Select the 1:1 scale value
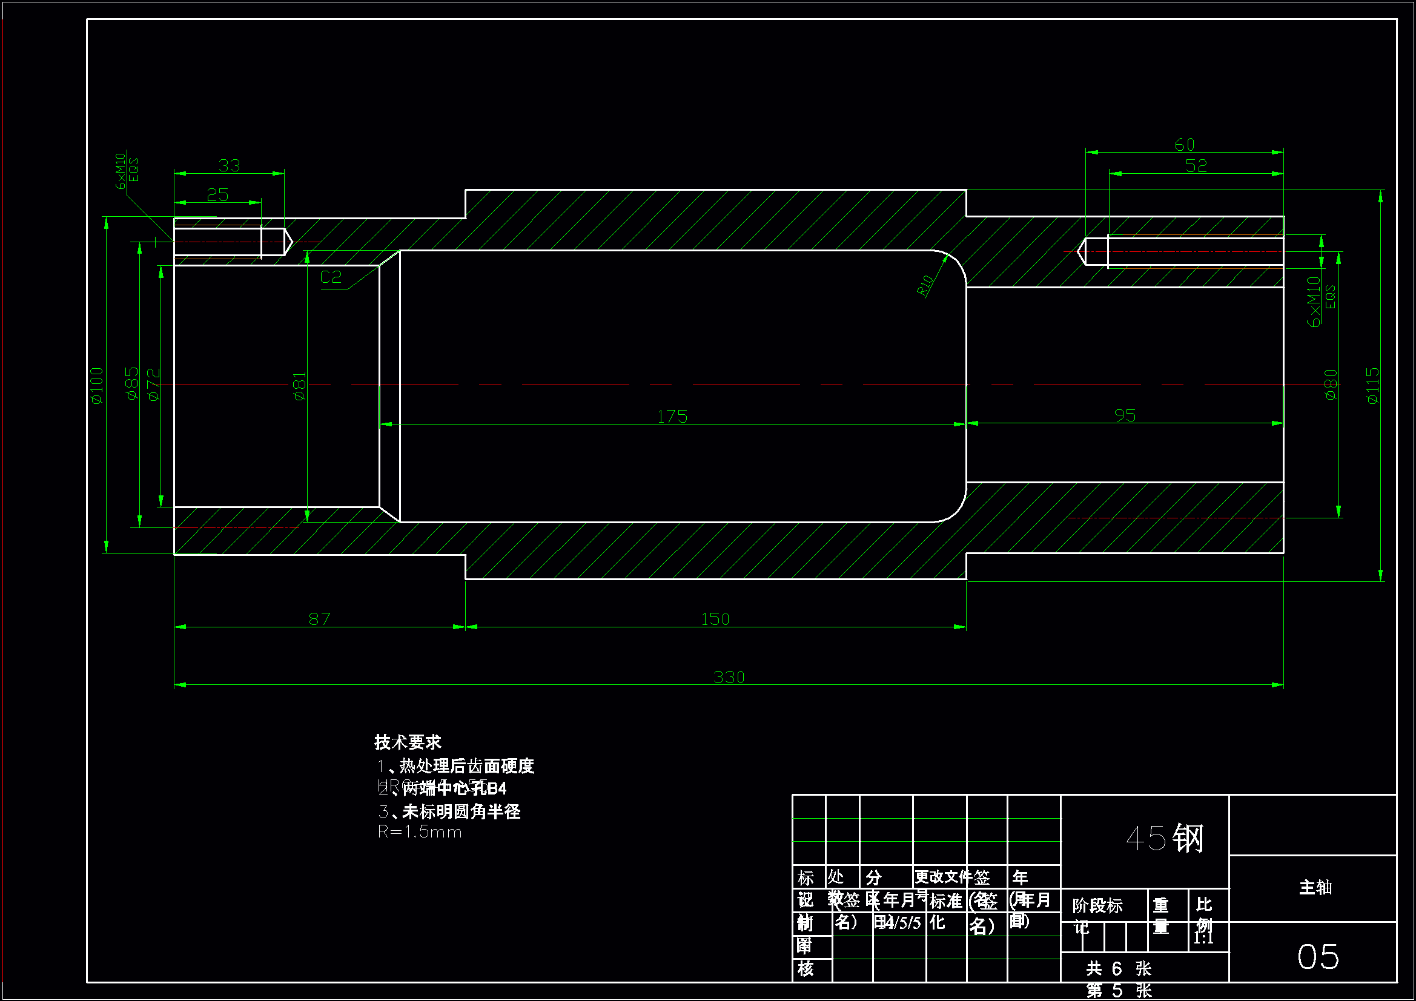 1203,938
